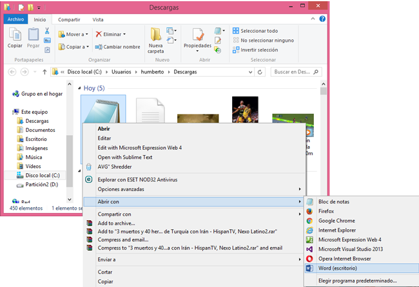Expand Opciones avanzadas submenu
419x287 pixels.
tap(194, 189)
